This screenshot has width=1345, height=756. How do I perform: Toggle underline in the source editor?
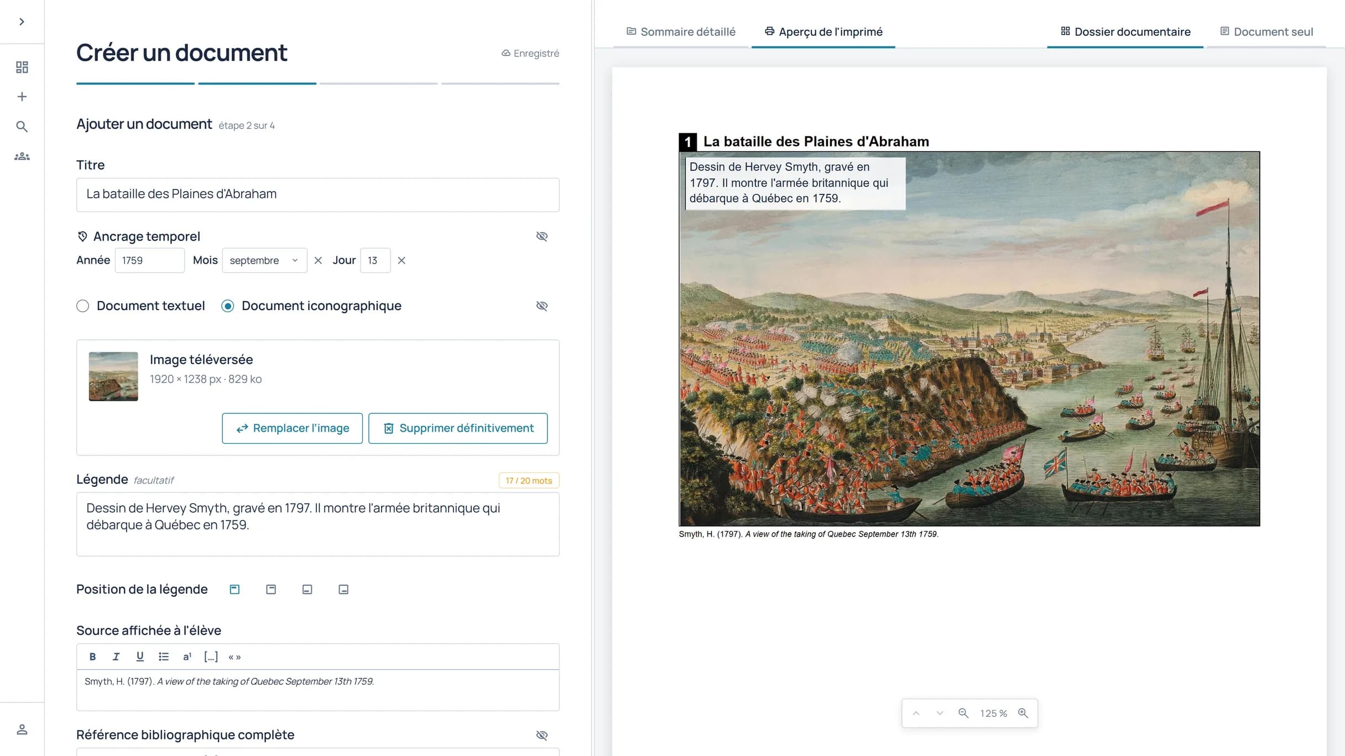tap(140, 657)
